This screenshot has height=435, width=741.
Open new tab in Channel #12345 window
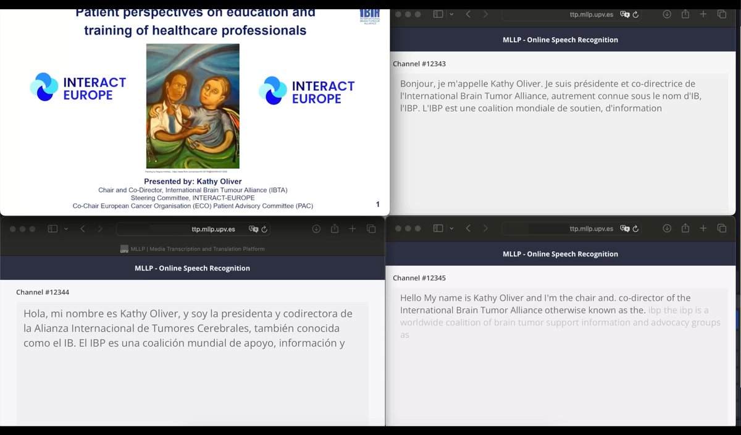(x=703, y=229)
